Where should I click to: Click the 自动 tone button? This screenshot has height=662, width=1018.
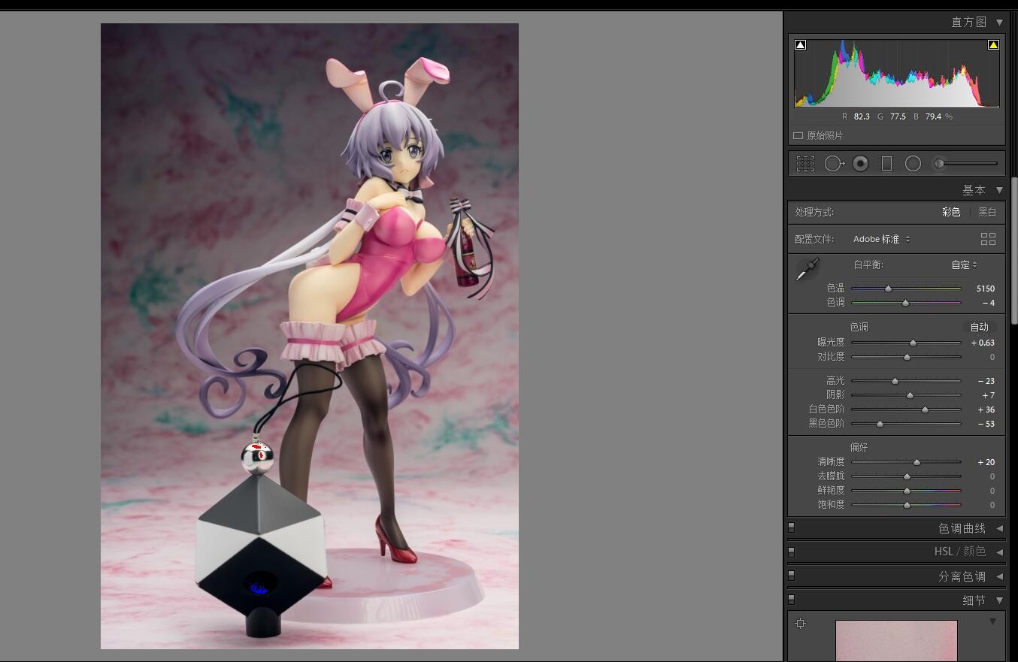coord(979,328)
